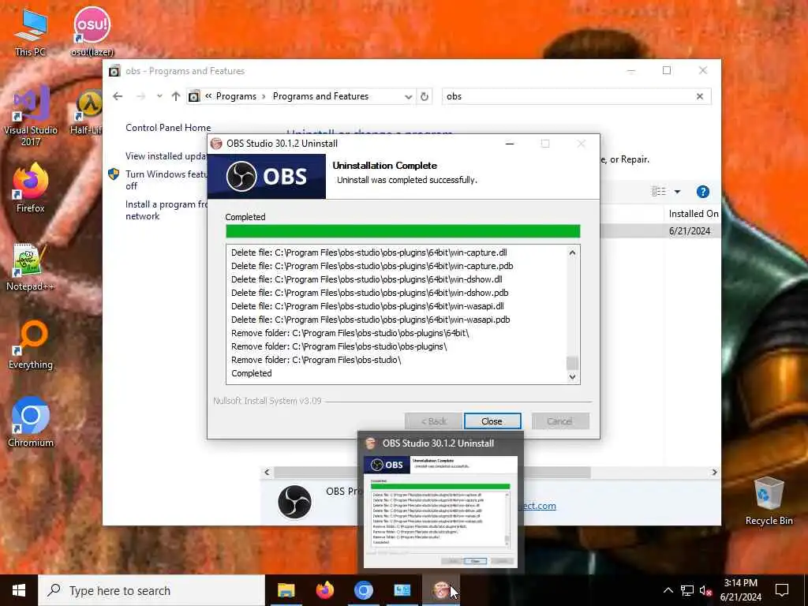Minimize the OBS Studio Uninstall dialog
This screenshot has width=808, height=606.
510,144
